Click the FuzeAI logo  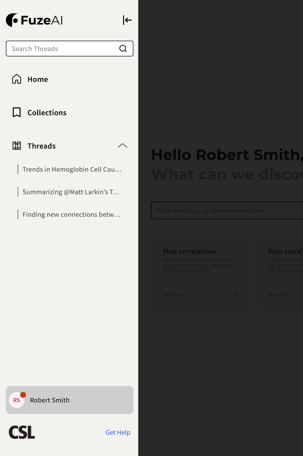point(34,20)
